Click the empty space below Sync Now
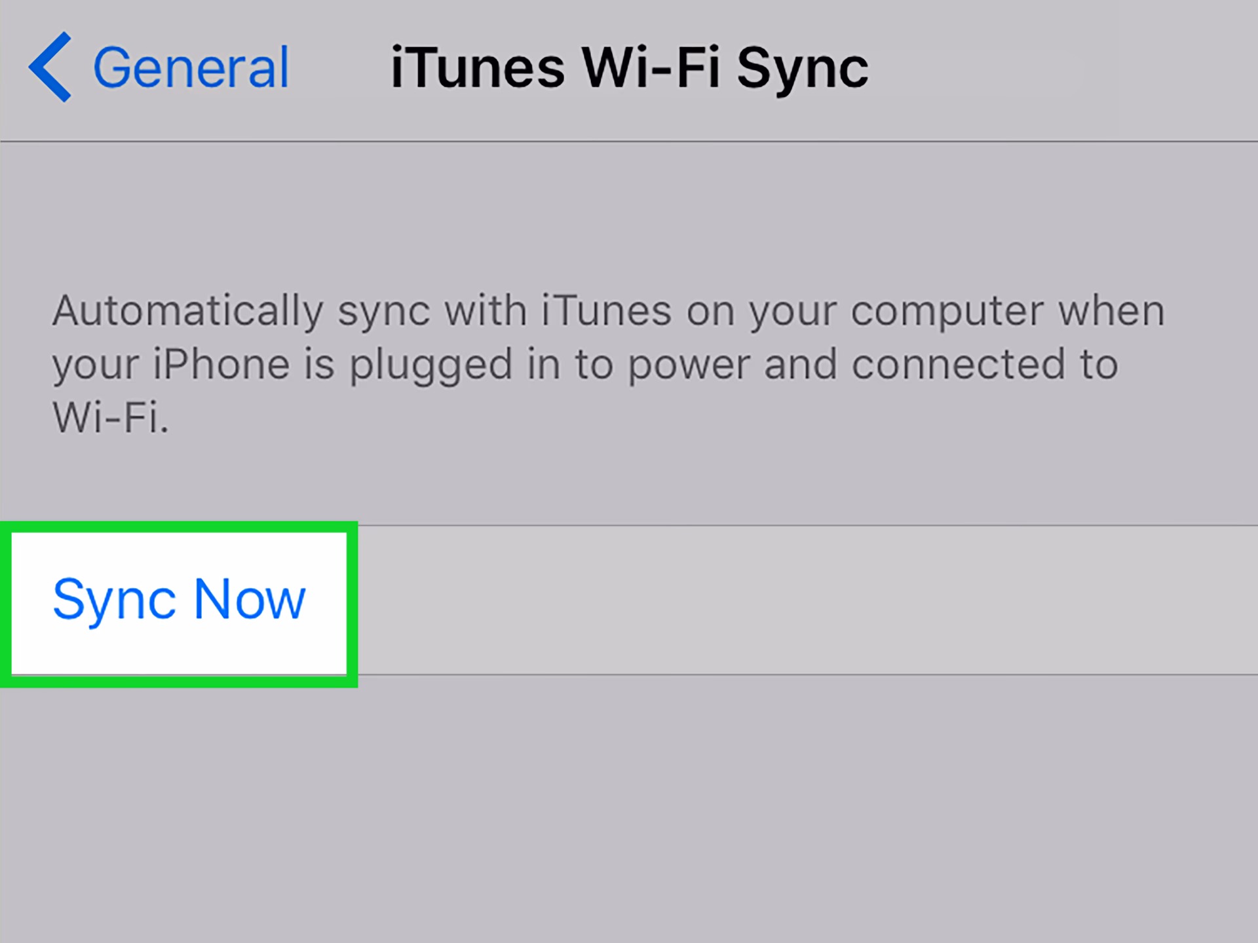1258x943 pixels. [629, 819]
